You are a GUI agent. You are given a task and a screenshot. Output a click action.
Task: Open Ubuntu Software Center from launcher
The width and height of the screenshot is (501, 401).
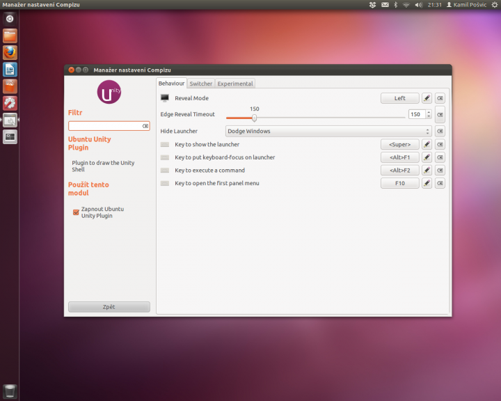pos(10,86)
